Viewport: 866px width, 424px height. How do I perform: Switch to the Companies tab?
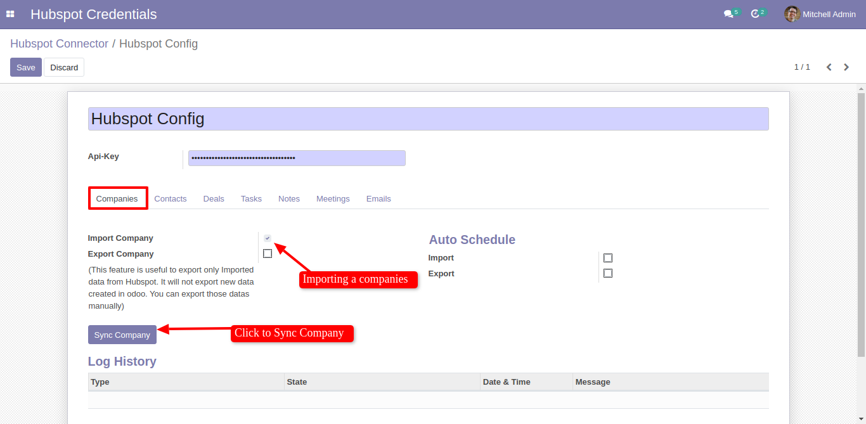click(117, 198)
